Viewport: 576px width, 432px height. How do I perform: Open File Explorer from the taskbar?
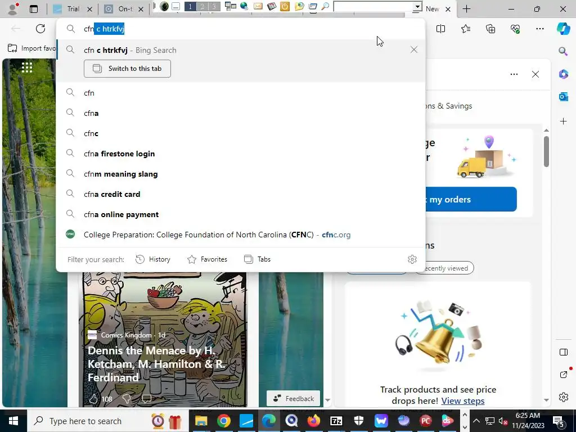[x=201, y=421]
